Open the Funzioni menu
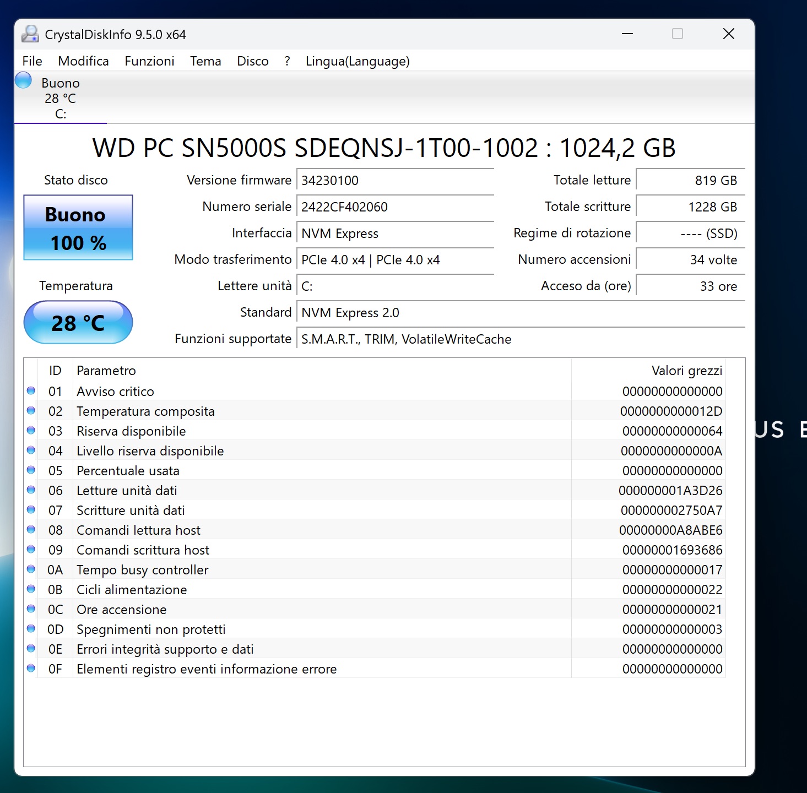 tap(149, 61)
